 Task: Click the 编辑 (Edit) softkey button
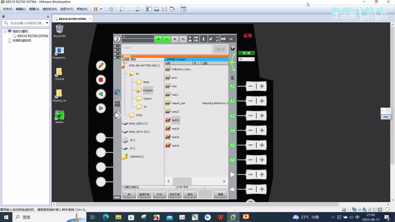[221, 194]
